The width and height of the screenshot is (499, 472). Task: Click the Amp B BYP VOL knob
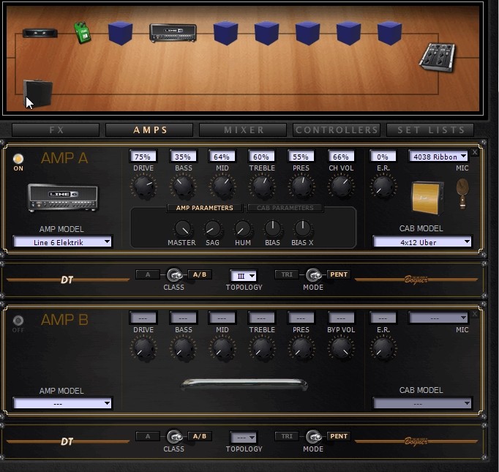click(341, 348)
